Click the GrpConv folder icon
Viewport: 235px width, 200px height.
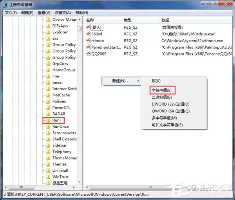click(48, 64)
